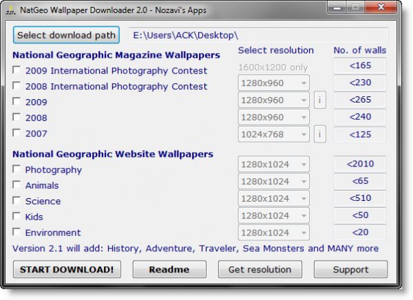The image size is (413, 300).
Task: Click the 'Select resolution' column header
Action: click(276, 50)
